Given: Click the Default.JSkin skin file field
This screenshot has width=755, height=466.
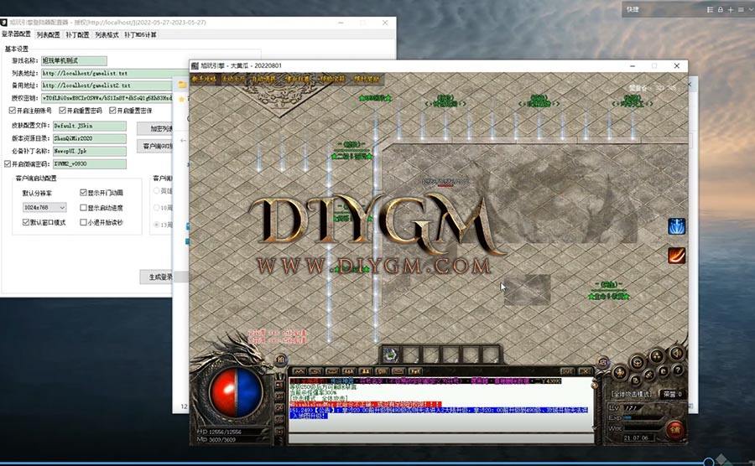Looking at the screenshot, I should pos(90,126).
